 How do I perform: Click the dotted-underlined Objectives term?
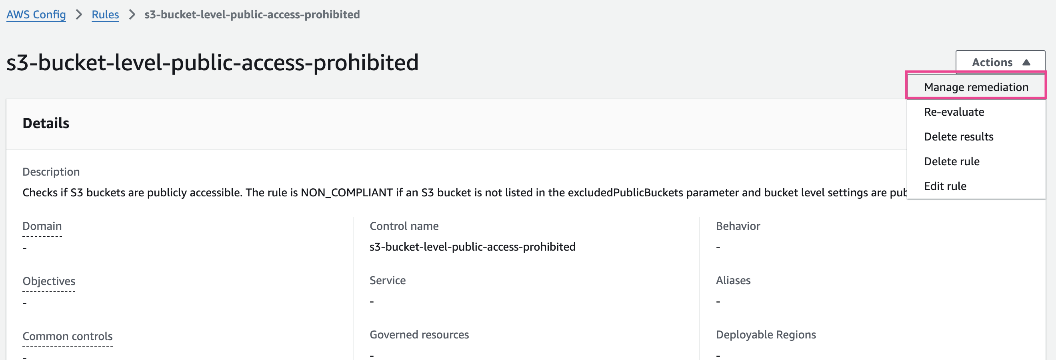[49, 281]
